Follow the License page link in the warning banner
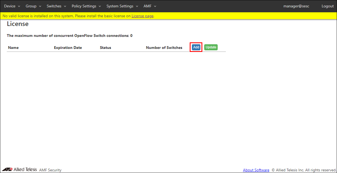The image size is (337, 173). 142,16
